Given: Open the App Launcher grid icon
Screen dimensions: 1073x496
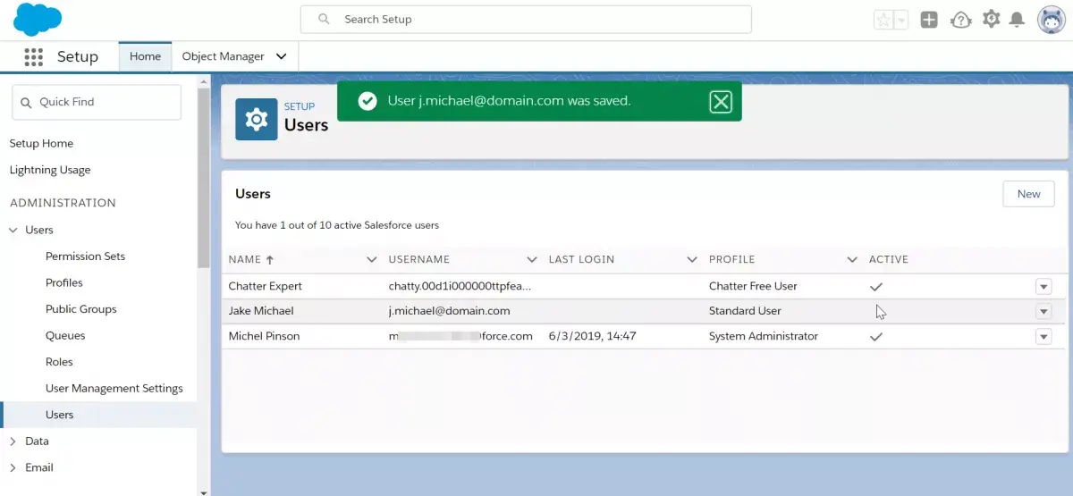Looking at the screenshot, I should click(33, 56).
